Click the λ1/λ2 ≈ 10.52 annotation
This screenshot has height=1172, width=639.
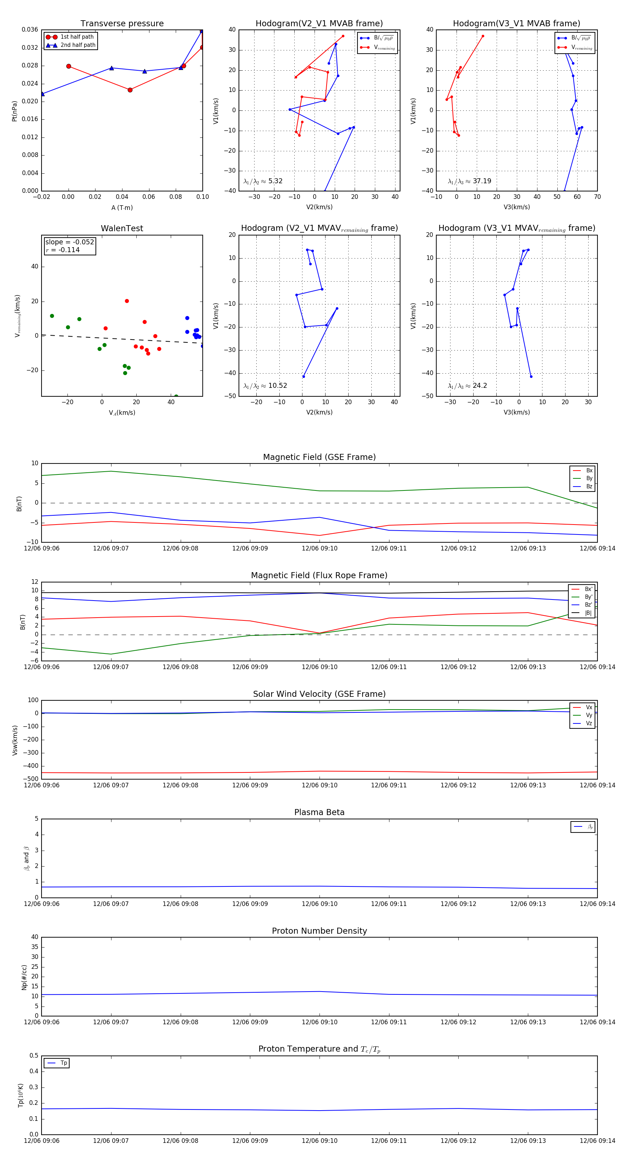coord(265,386)
